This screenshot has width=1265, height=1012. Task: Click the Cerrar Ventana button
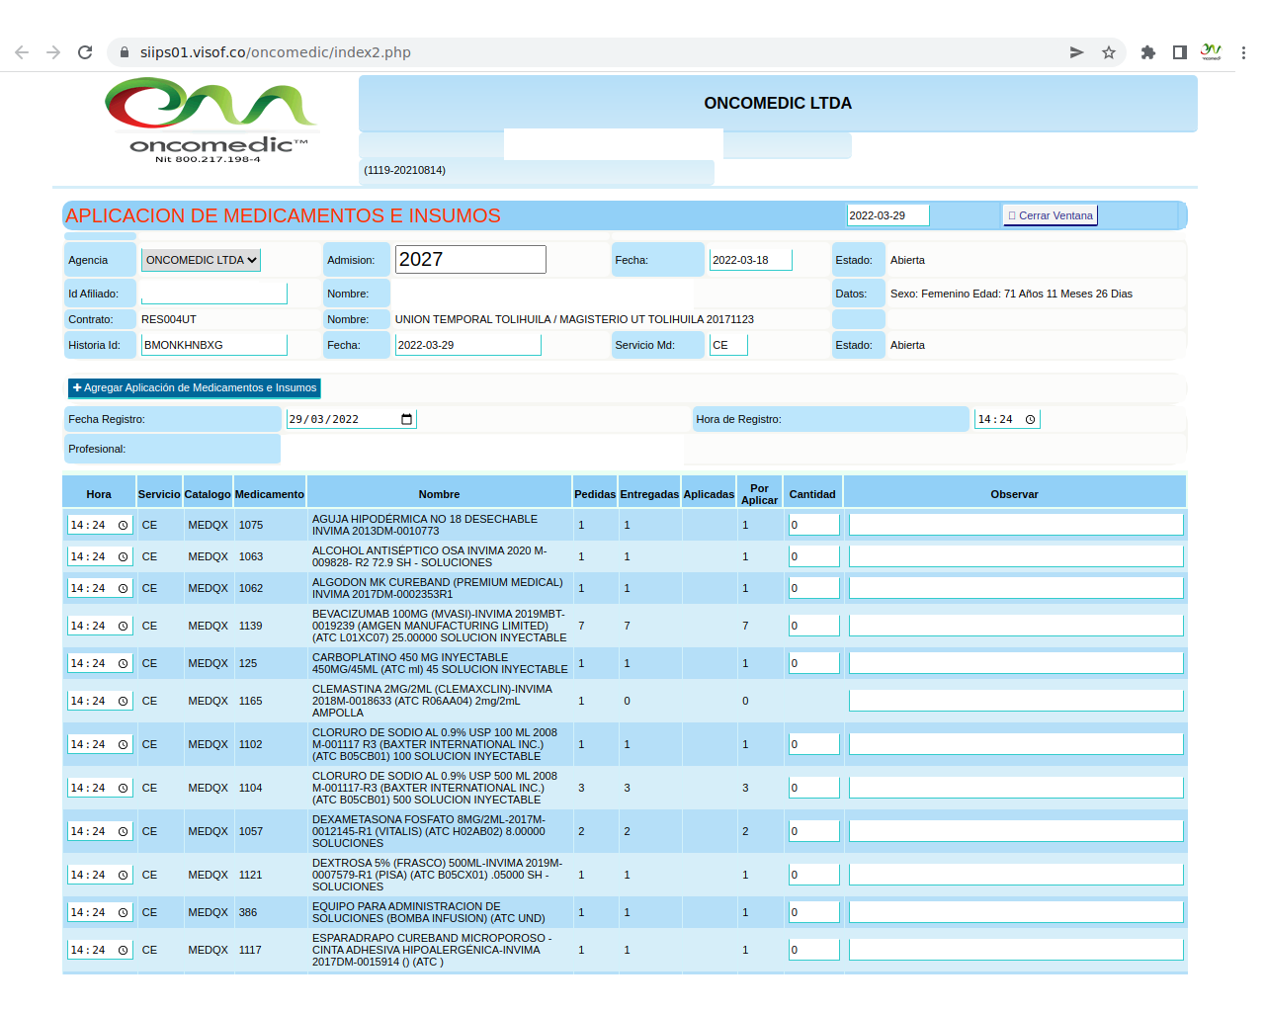[x=1050, y=215]
